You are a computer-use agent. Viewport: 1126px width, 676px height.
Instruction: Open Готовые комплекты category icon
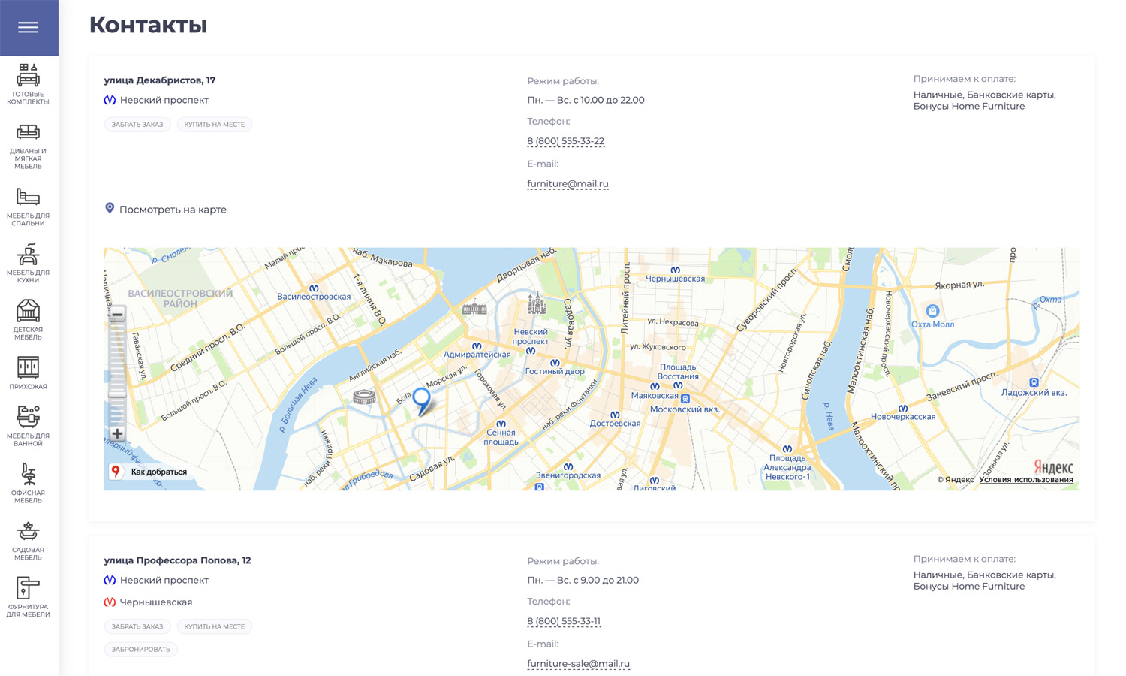(x=29, y=84)
